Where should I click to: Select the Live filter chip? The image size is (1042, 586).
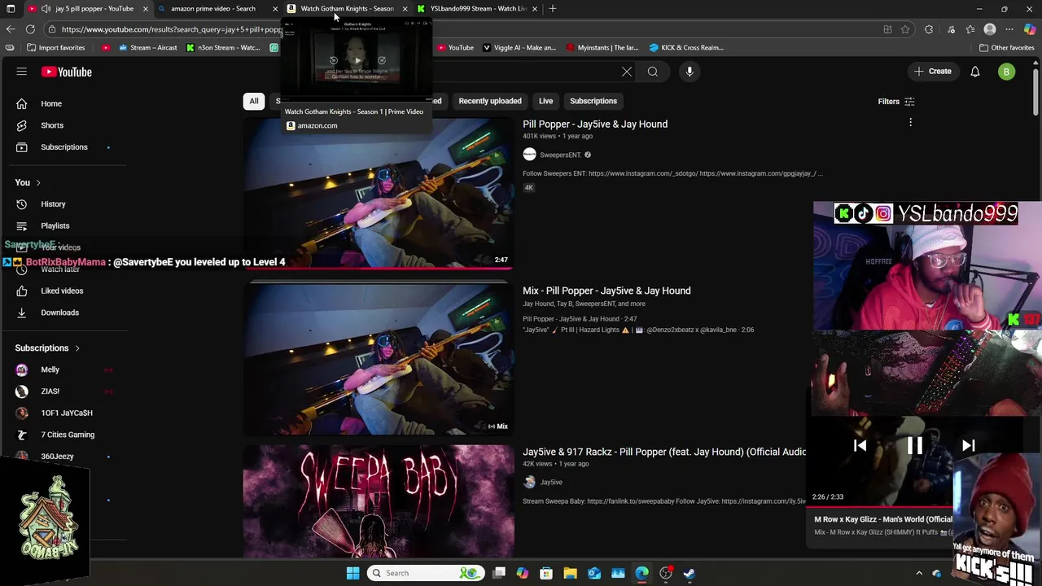545,101
